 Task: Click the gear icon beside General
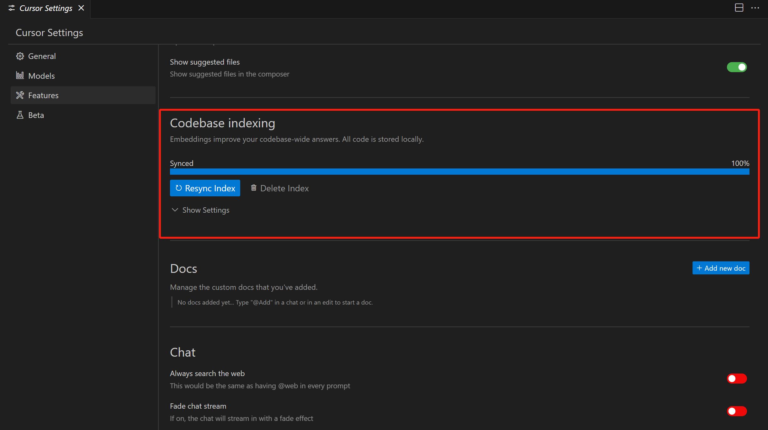point(20,56)
